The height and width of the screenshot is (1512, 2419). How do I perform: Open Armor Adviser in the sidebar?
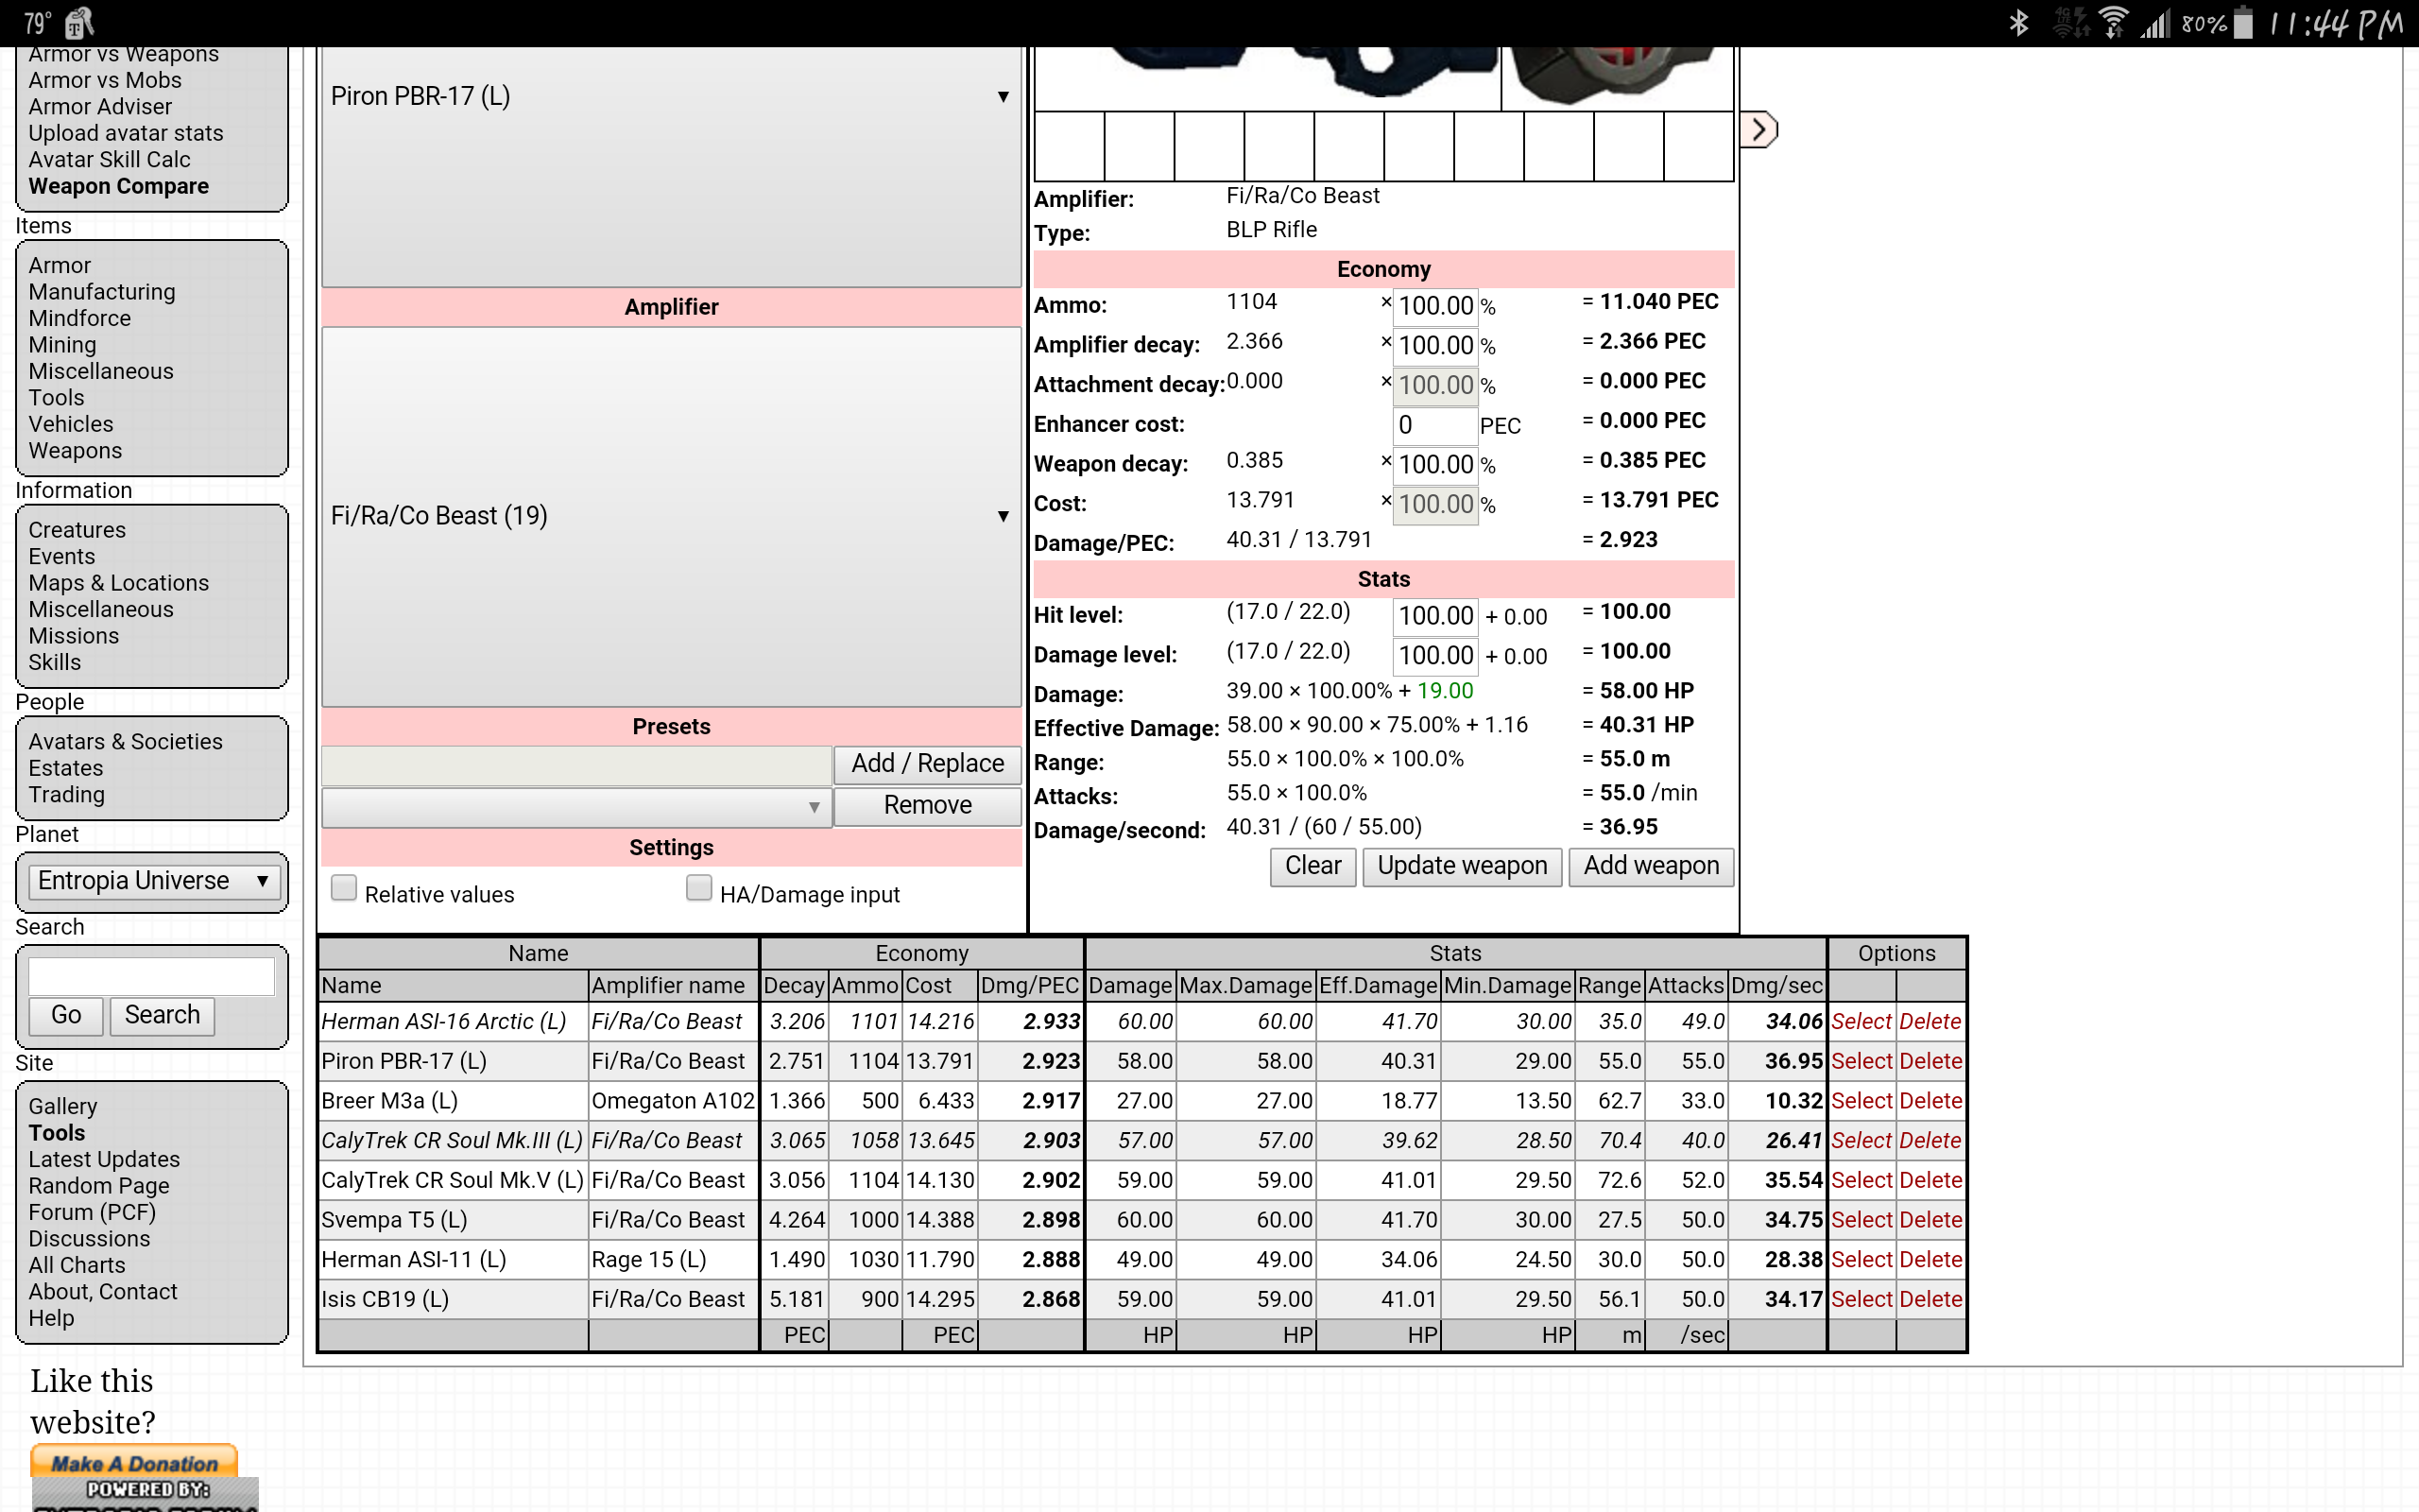[x=100, y=107]
